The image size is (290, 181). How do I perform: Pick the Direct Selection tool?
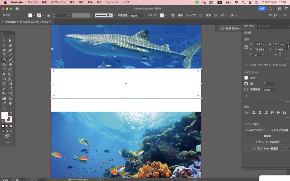pos(10,41)
